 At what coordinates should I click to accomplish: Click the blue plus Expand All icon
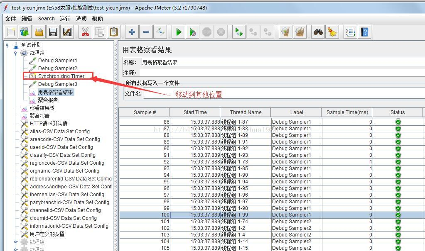pyautogui.click(x=132, y=32)
